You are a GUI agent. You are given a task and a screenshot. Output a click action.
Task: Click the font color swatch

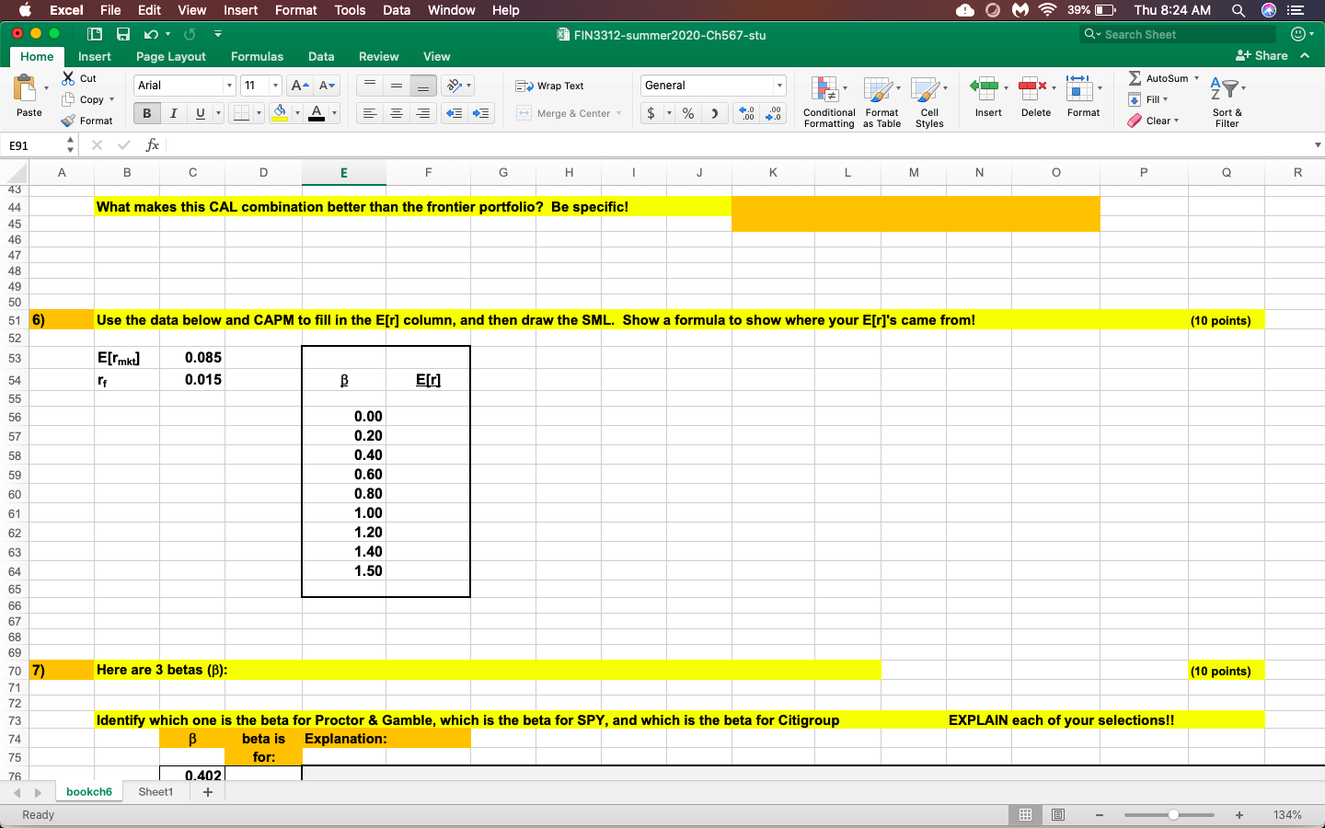click(x=317, y=113)
